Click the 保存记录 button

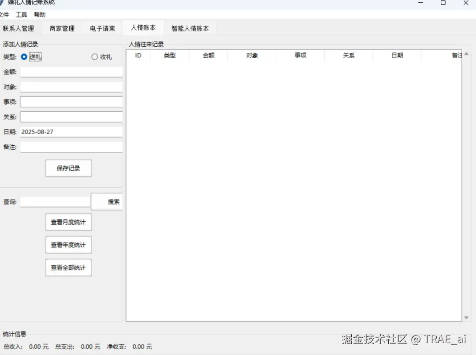tap(68, 168)
